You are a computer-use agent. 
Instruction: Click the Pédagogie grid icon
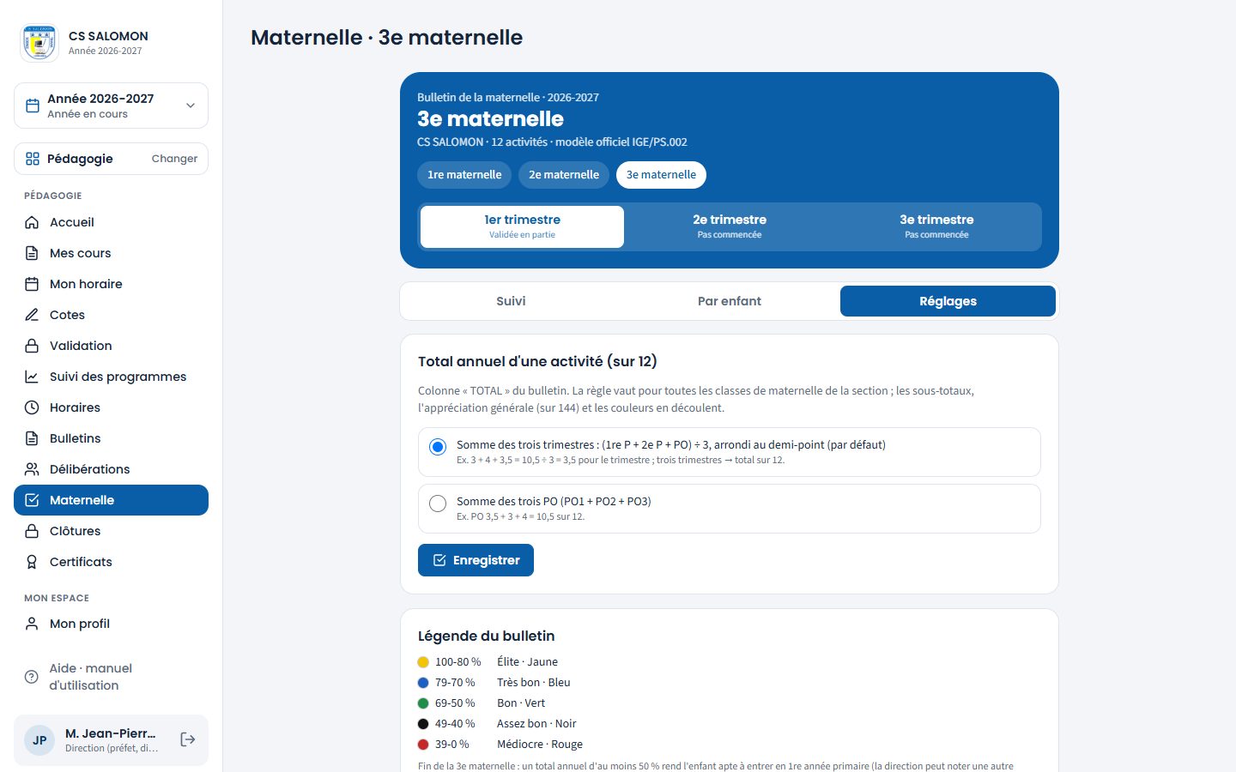[x=33, y=159]
